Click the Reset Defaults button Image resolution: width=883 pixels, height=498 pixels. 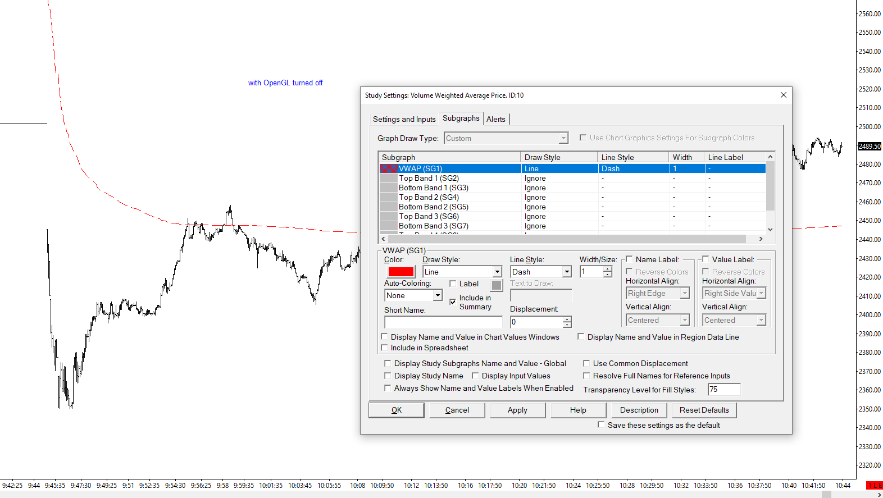coord(704,410)
